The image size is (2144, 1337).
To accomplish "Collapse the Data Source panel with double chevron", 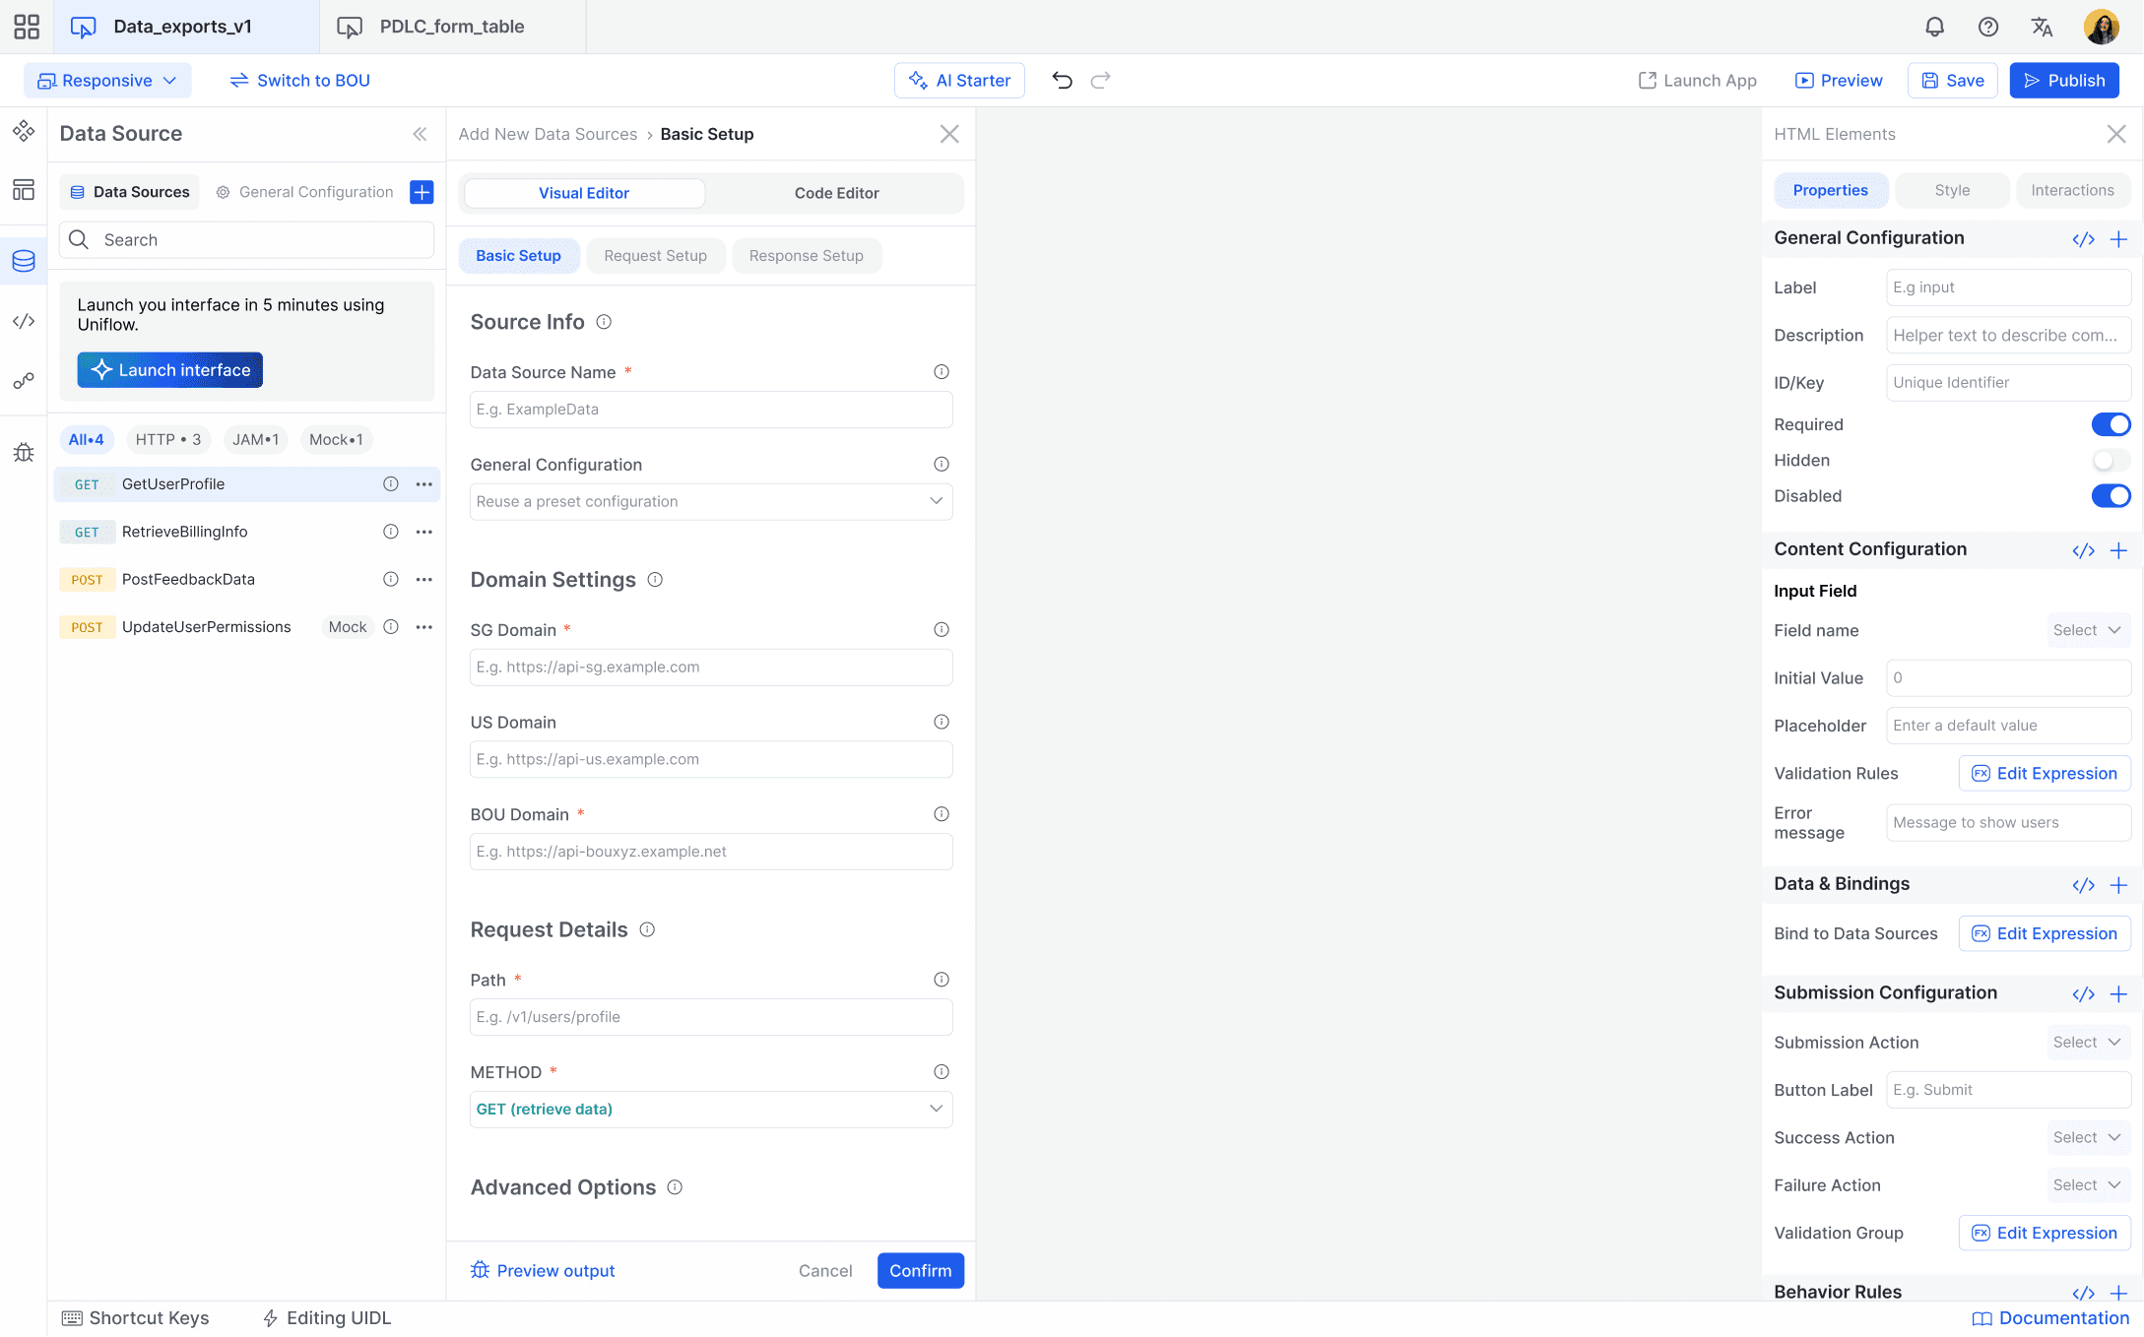I will pyautogui.click(x=420, y=134).
